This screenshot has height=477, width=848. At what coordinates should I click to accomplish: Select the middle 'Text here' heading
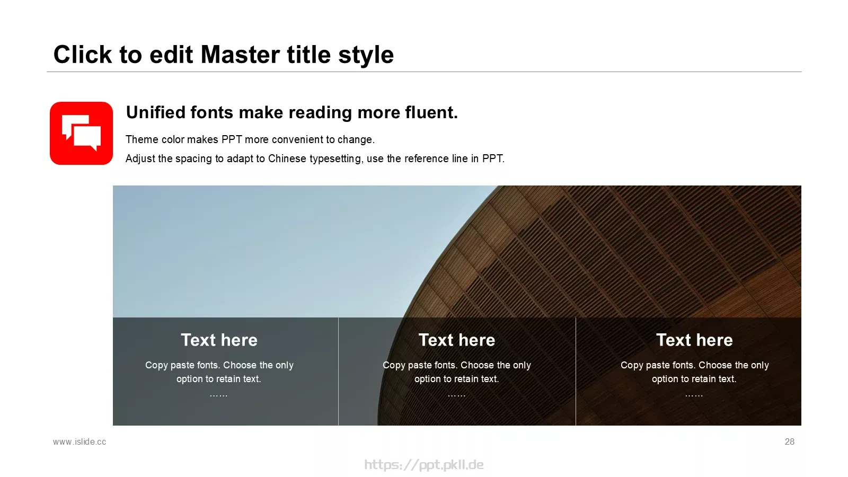point(457,340)
